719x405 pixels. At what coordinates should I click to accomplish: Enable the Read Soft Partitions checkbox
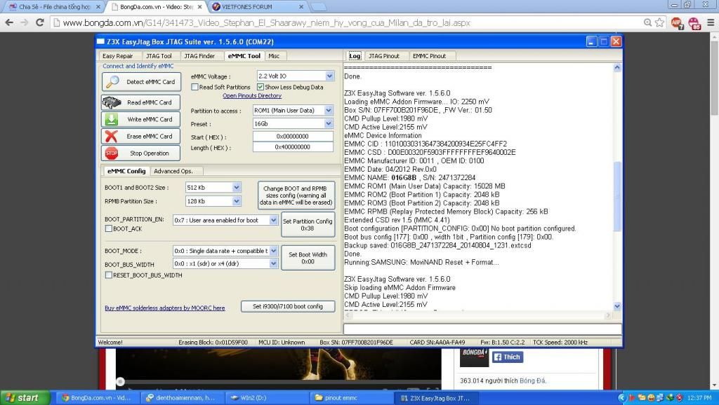click(195, 87)
